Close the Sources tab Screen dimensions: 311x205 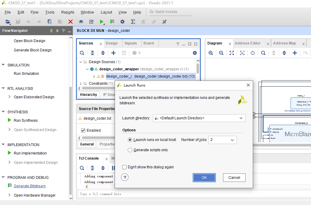click(101, 44)
